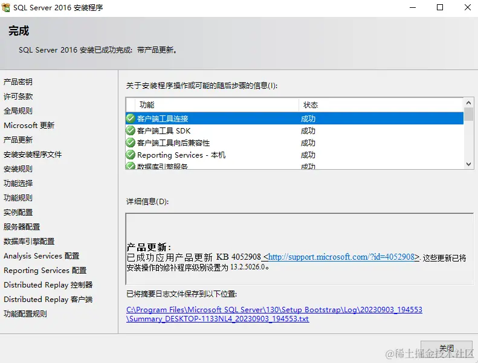Click the 状态 column header

381,105
